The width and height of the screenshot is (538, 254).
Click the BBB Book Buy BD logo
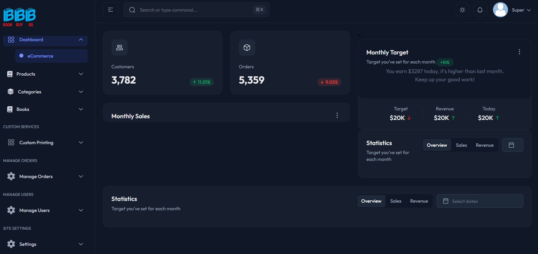point(19,17)
